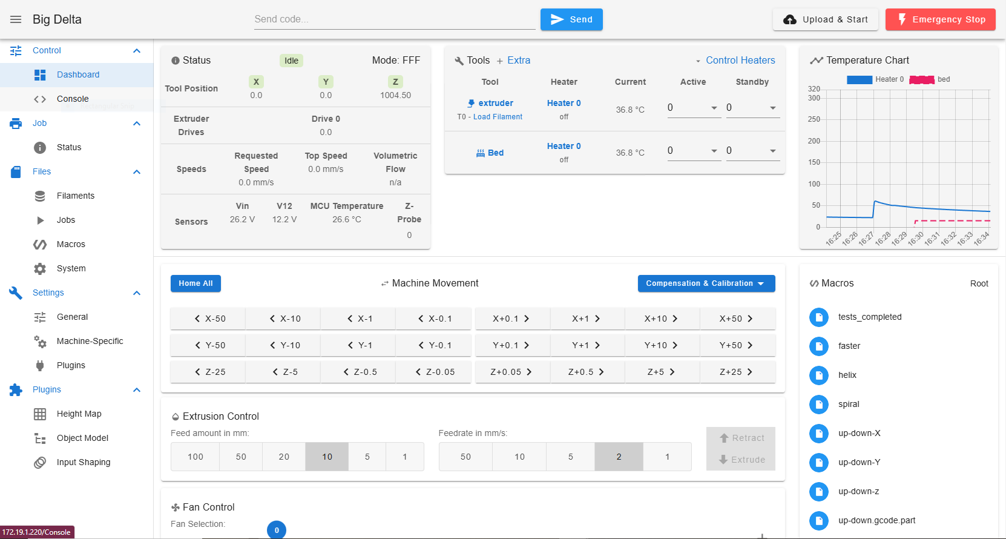The image size is (1006, 539).
Task: Select feedrate 1 mm/s
Action: point(667,457)
